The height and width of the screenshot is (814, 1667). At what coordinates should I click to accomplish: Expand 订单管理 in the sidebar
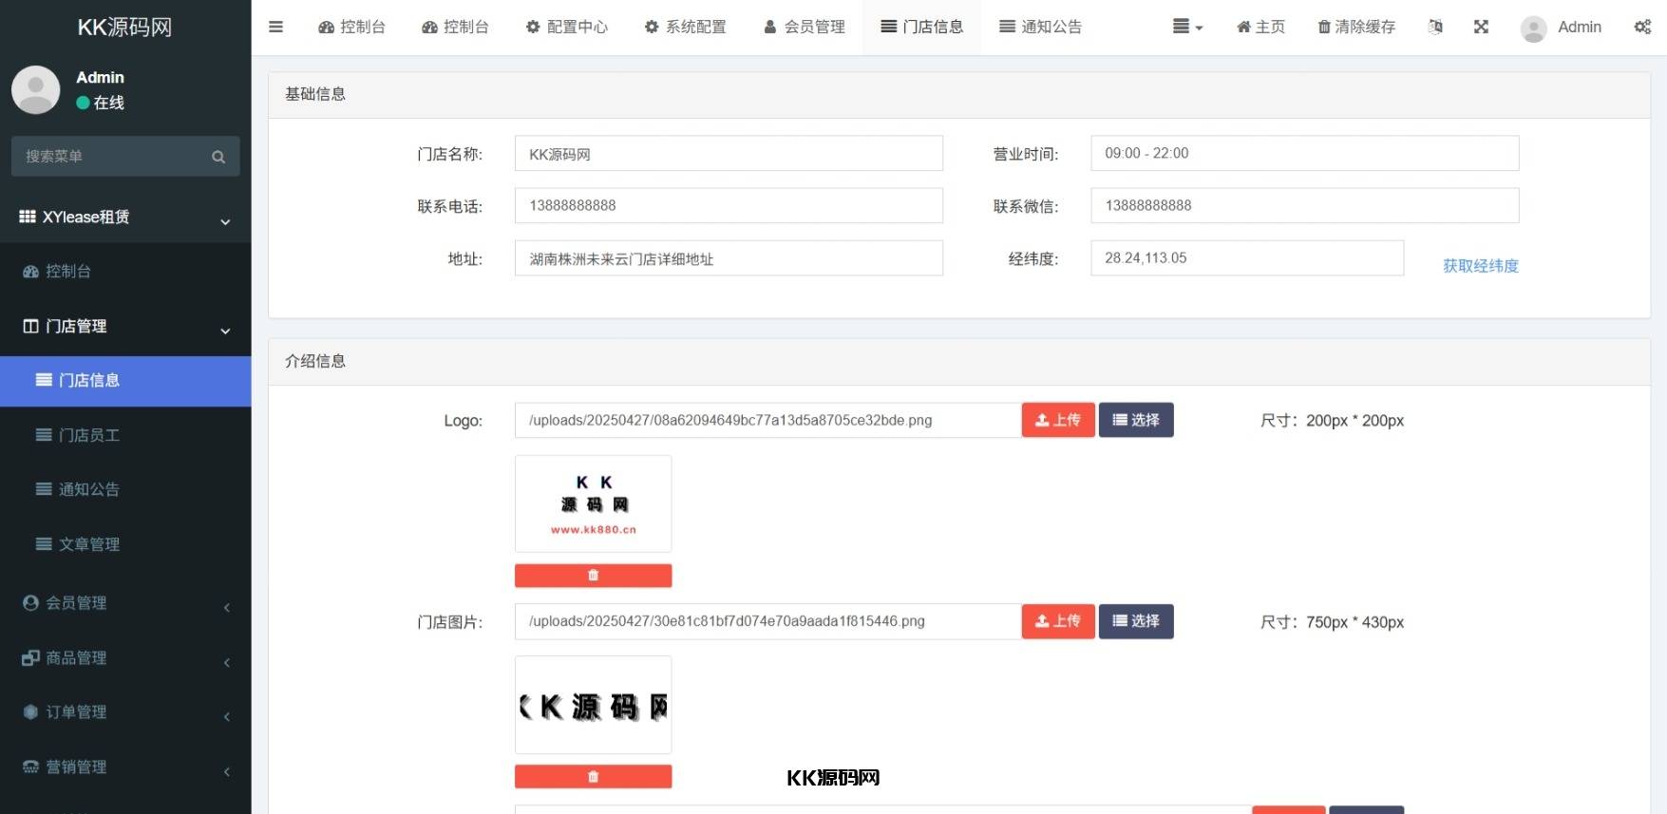click(125, 712)
